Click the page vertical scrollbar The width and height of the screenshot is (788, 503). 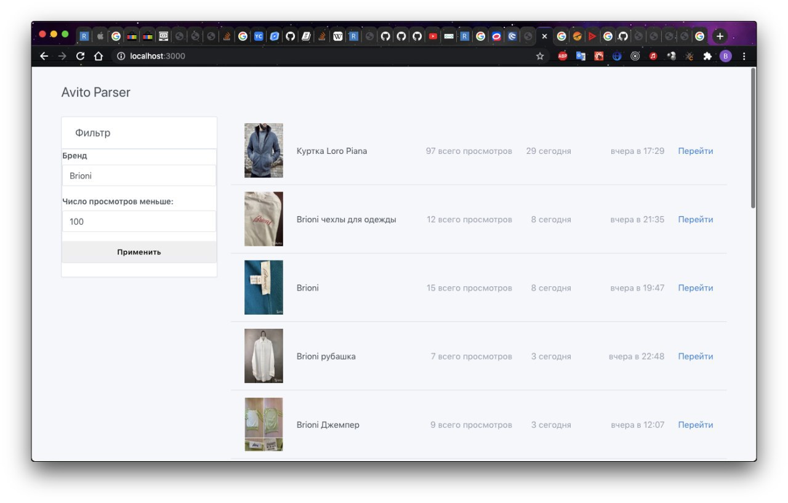coord(752,139)
